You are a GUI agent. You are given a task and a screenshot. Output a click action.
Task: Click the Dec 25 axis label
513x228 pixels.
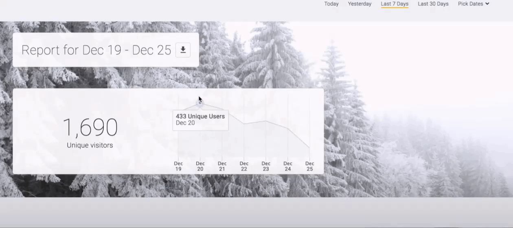coord(310,166)
